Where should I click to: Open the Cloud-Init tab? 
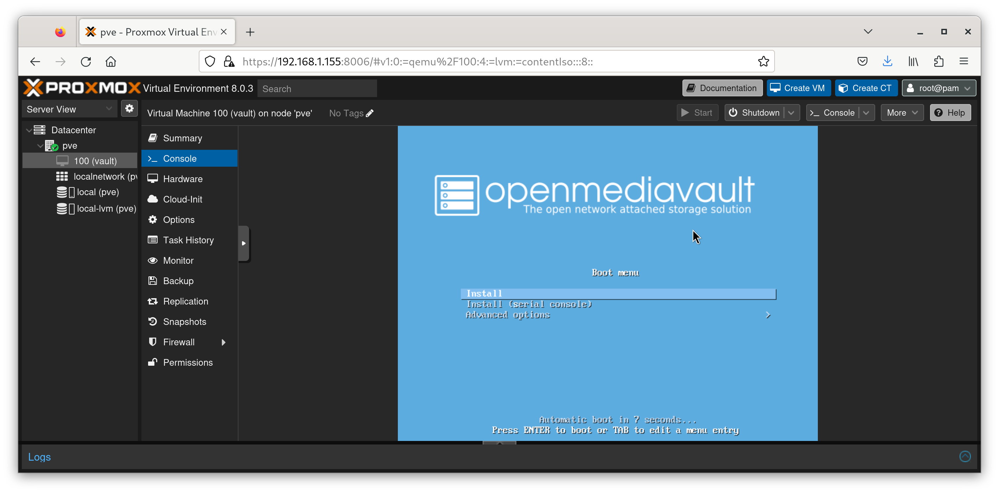click(x=190, y=199)
